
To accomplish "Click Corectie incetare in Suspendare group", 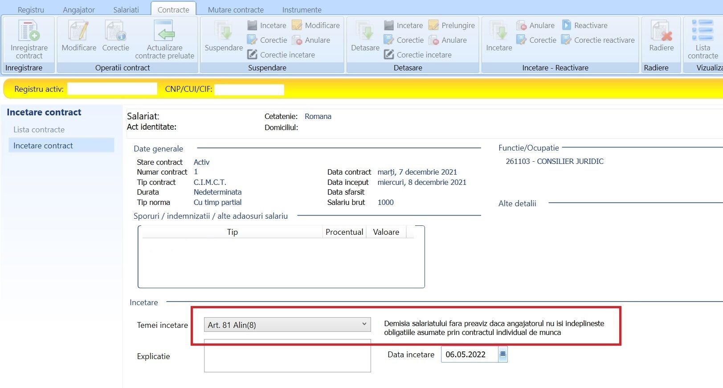I will 281,55.
